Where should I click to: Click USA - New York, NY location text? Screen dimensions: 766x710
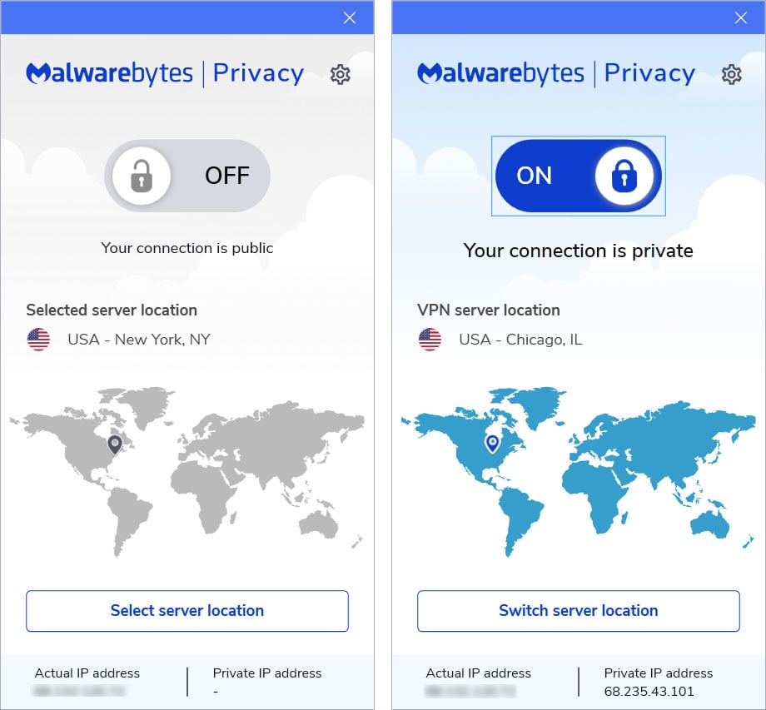click(x=139, y=340)
